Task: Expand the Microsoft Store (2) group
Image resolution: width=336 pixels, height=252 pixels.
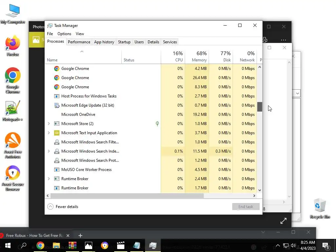Action: [x=49, y=124]
